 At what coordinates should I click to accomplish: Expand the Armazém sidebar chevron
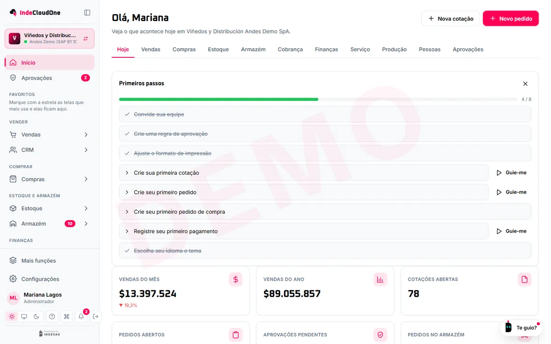click(x=86, y=224)
